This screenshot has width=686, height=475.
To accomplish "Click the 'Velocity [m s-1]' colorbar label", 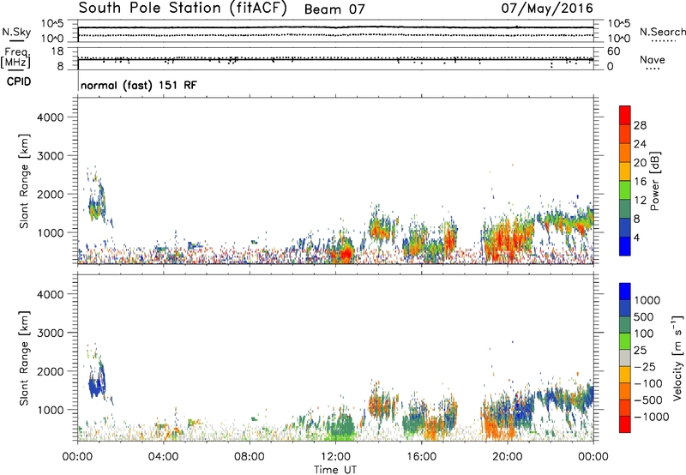I will pos(677,358).
